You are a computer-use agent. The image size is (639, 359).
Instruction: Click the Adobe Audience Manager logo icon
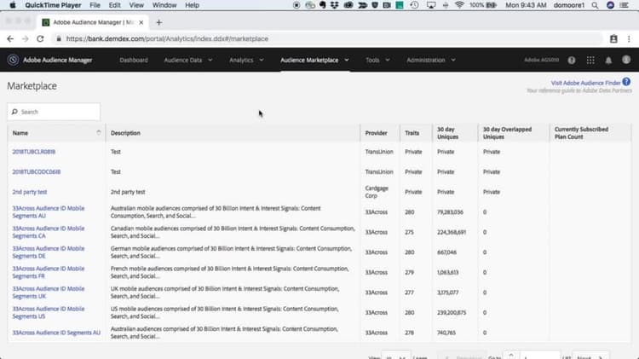[13, 60]
